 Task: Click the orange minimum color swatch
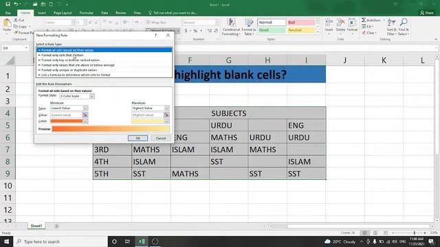point(66,121)
